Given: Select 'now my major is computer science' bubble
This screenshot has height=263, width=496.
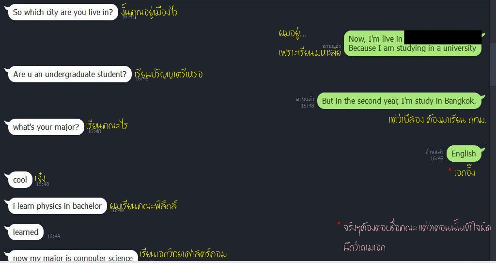Looking at the screenshot, I should click(x=73, y=257).
